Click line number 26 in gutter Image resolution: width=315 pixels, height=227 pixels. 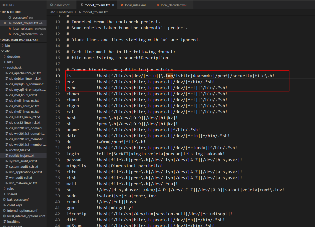(57, 118)
